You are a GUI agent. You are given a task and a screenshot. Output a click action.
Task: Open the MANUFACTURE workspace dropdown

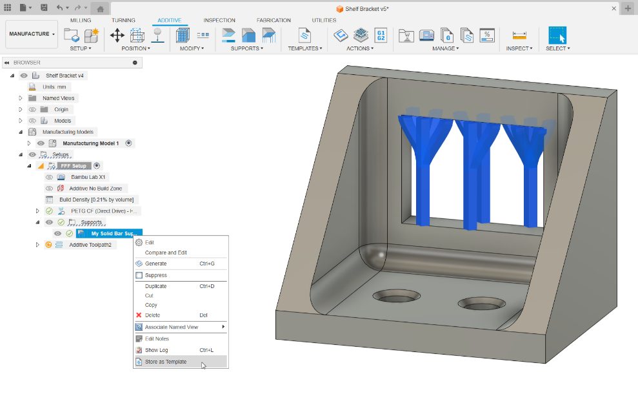[x=32, y=34]
